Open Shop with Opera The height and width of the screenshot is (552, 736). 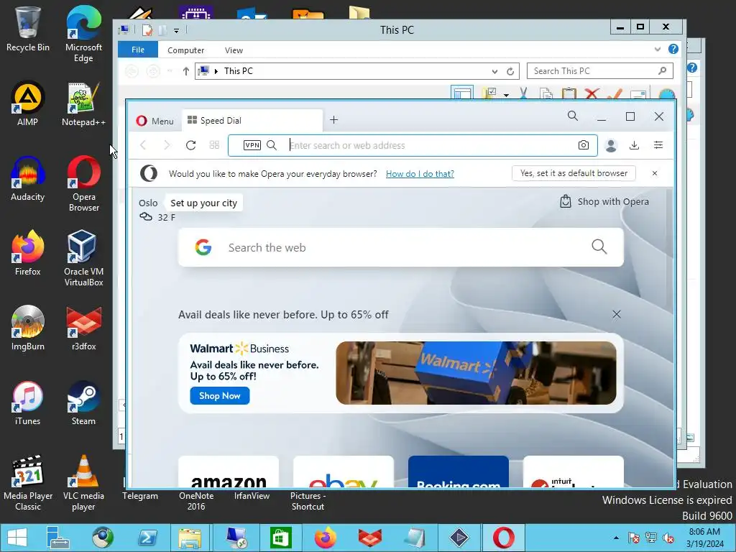604,202
